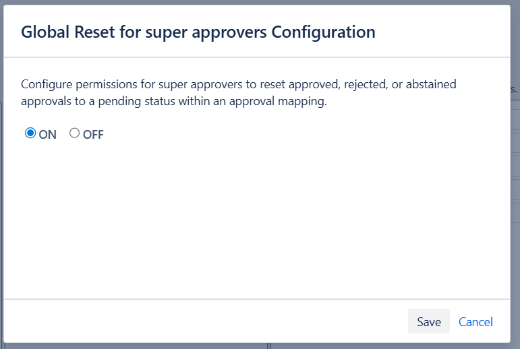
Task: Click the OFF label text
Action: (x=93, y=134)
